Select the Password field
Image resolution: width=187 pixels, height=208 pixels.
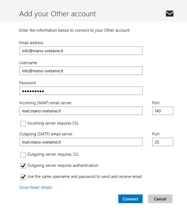tap(81, 91)
